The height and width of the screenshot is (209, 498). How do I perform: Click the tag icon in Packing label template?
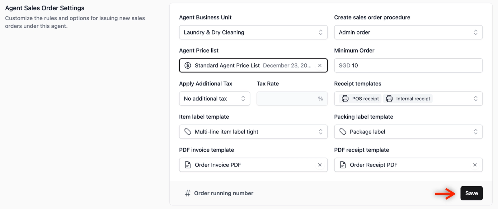pos(343,132)
